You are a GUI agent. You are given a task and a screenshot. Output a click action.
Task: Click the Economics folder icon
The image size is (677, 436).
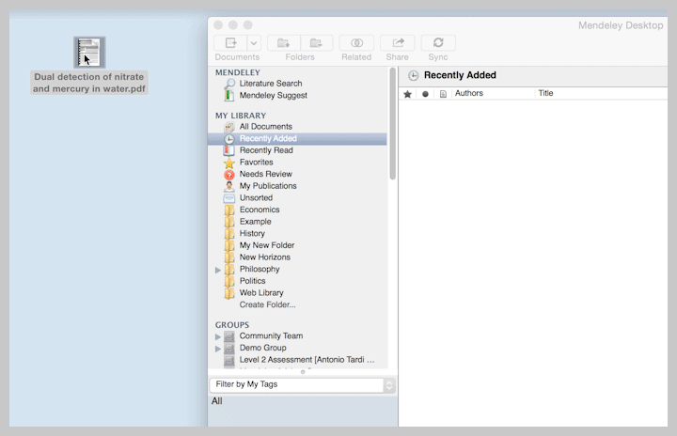[229, 210]
